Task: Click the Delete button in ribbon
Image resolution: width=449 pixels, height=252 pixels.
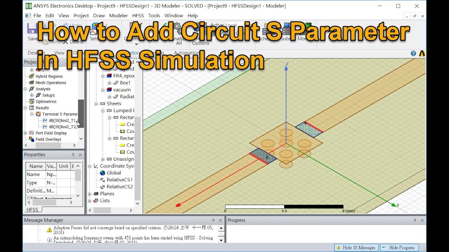Action: (74, 42)
